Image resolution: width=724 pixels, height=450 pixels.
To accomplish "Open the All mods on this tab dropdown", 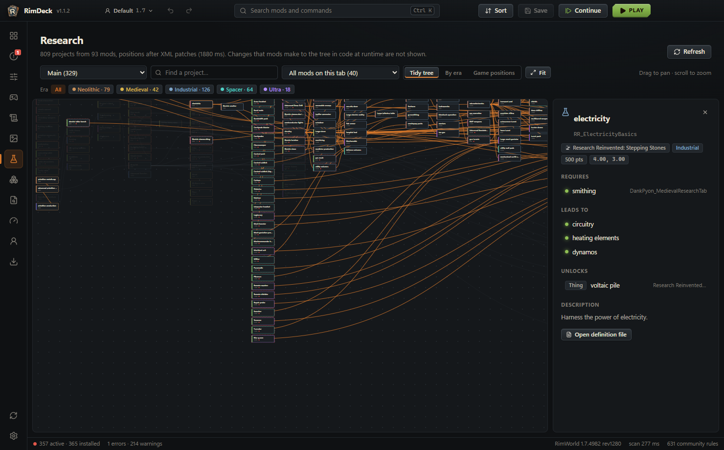I will click(x=340, y=73).
